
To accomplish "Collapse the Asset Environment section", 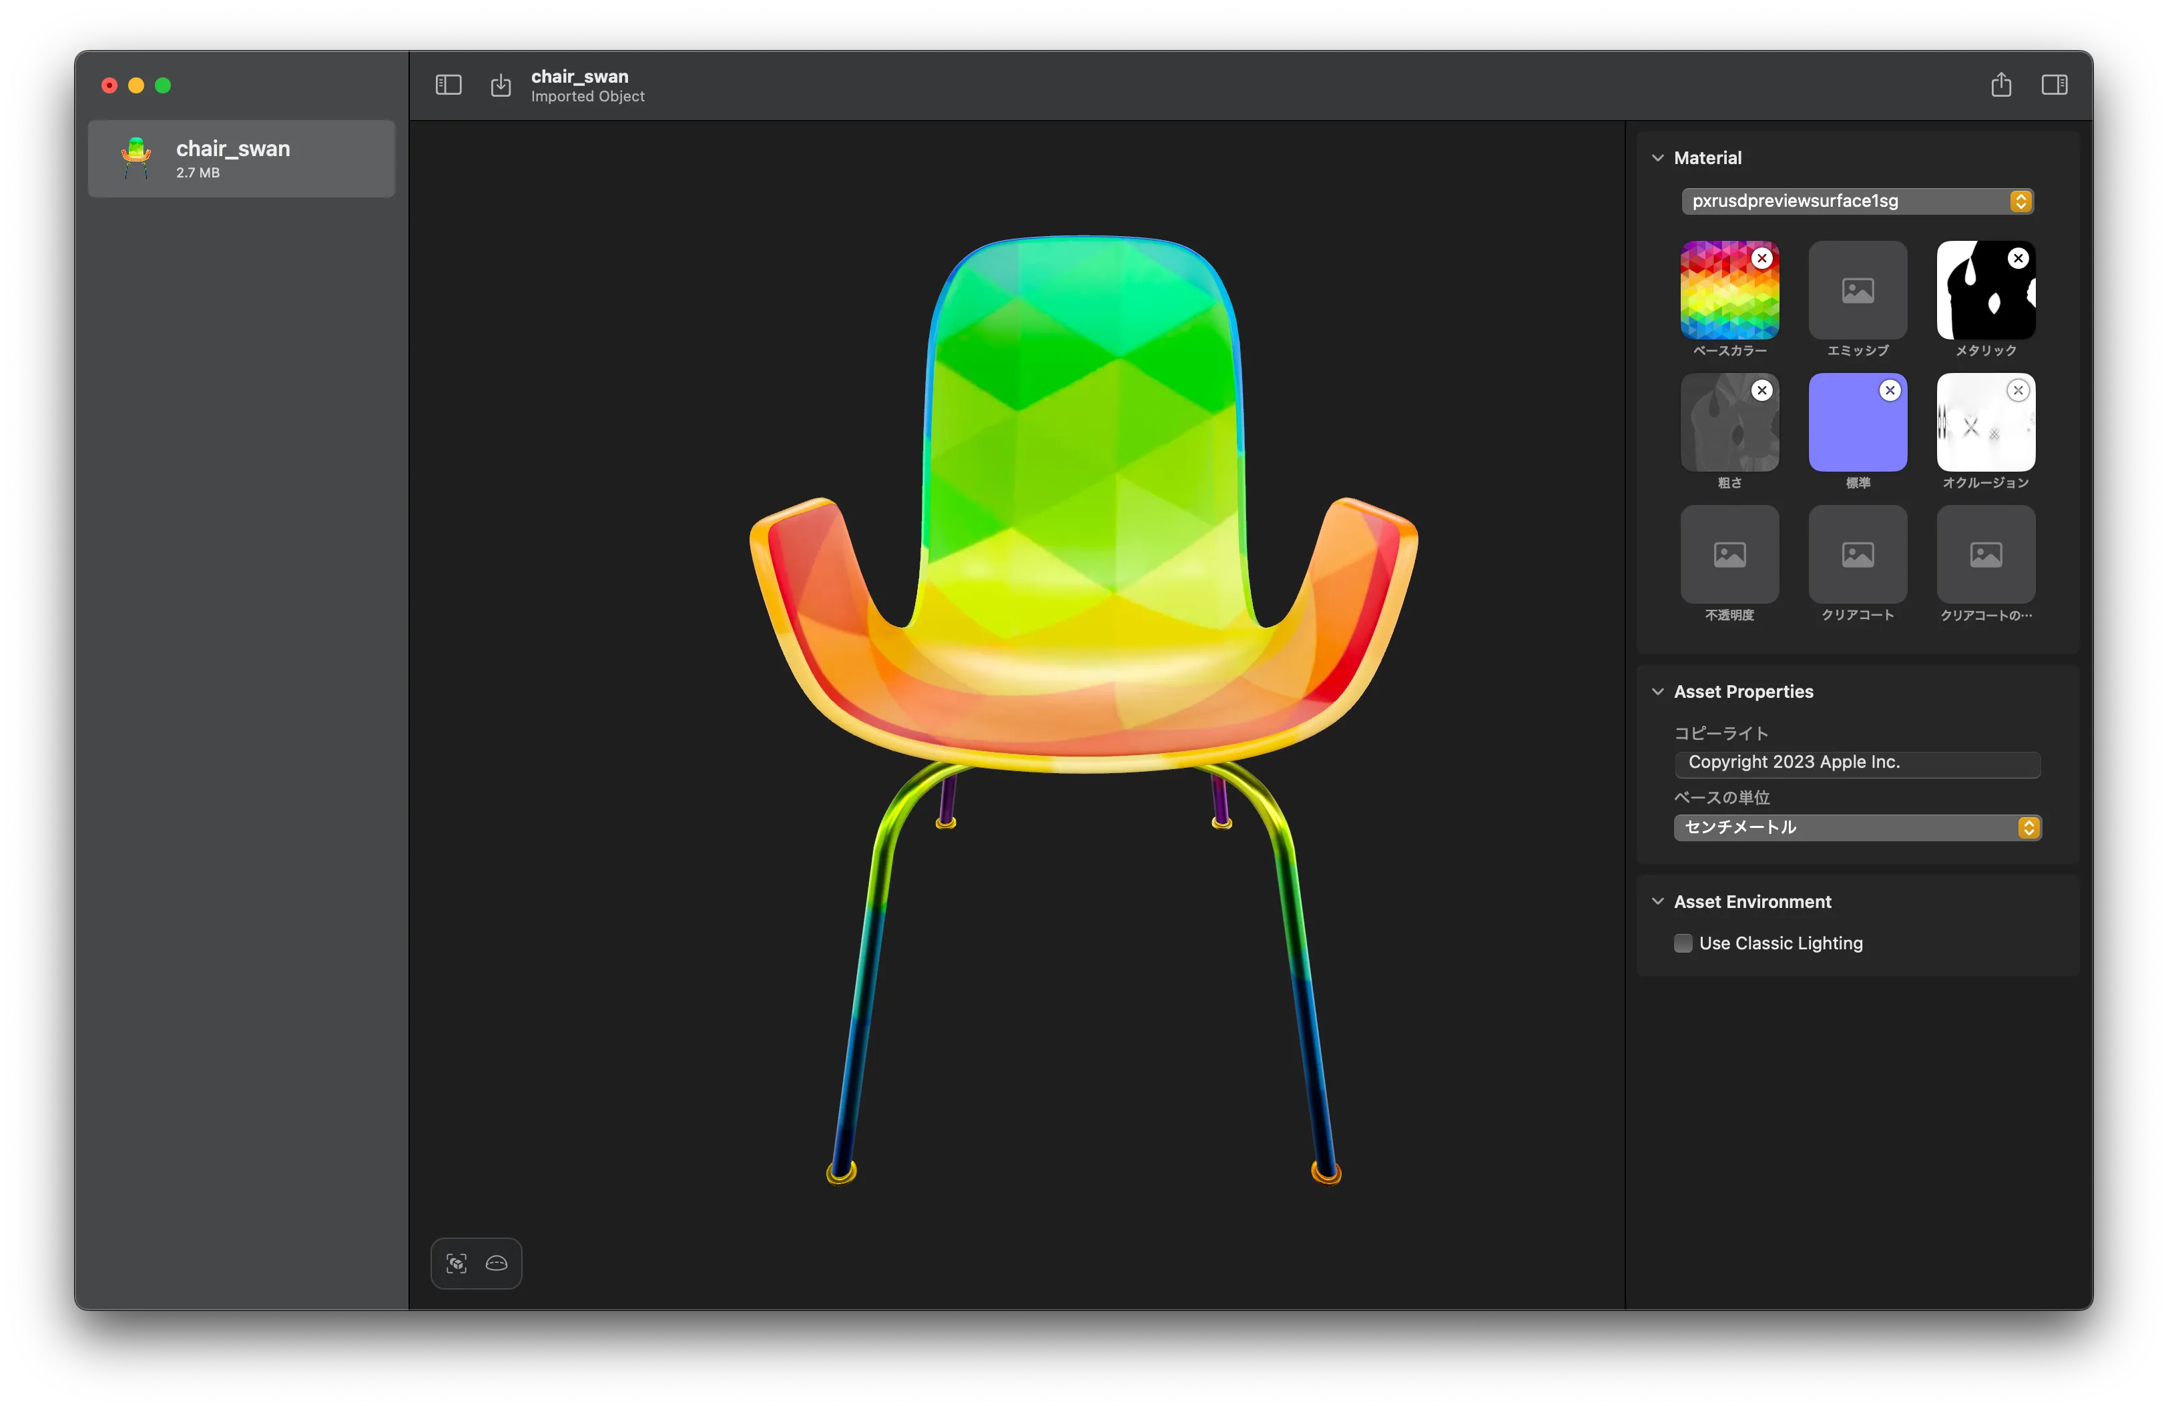I will tap(1657, 901).
